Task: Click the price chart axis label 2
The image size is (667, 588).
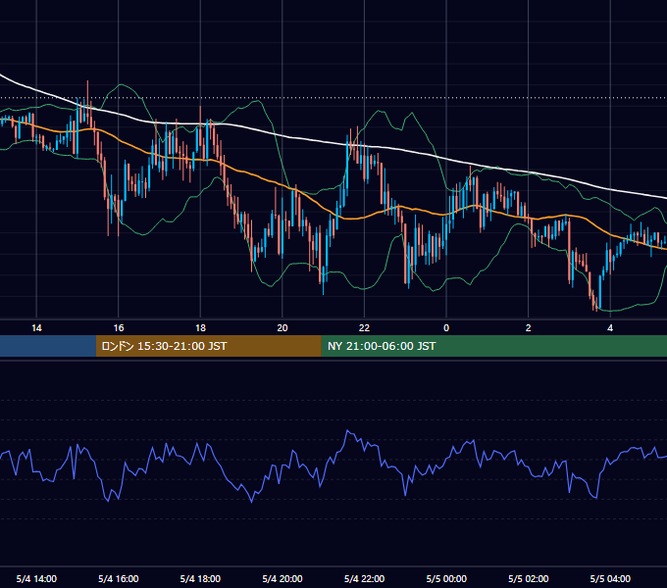Action: (529, 328)
